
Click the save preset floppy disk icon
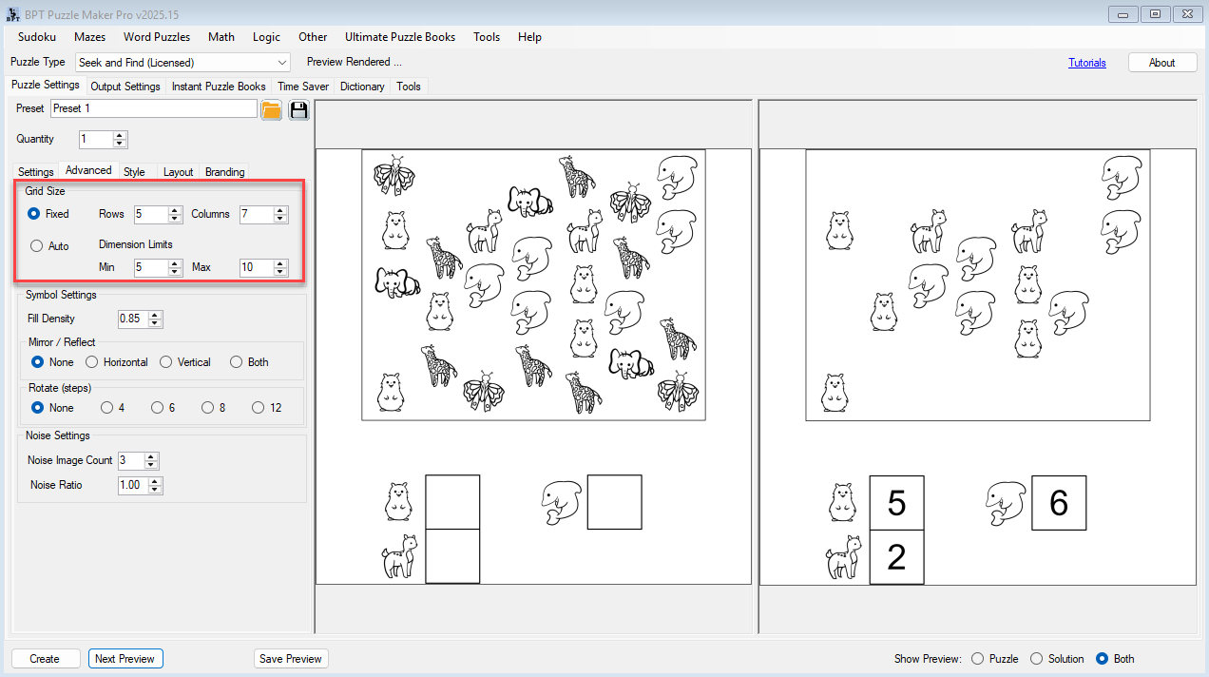tap(299, 109)
